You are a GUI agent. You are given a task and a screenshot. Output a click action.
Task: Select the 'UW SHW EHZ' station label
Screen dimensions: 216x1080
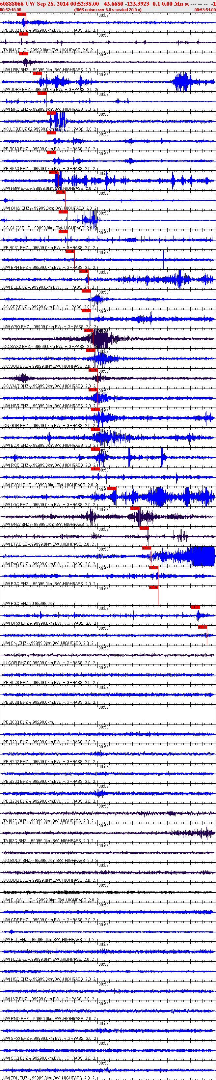coord(16,1038)
